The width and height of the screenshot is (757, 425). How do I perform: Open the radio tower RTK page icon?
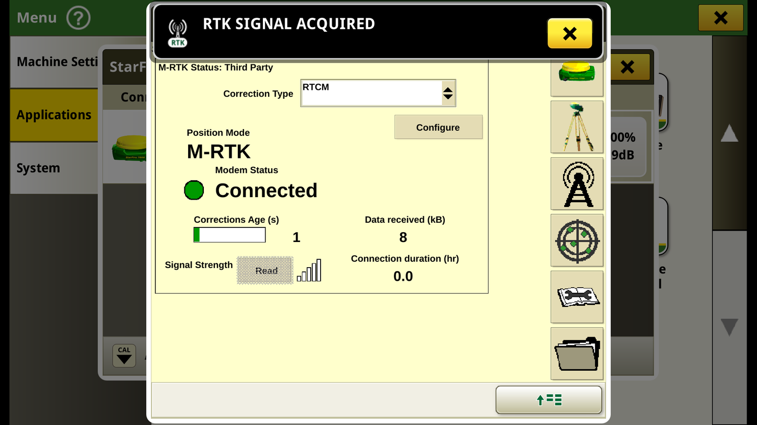tap(577, 183)
